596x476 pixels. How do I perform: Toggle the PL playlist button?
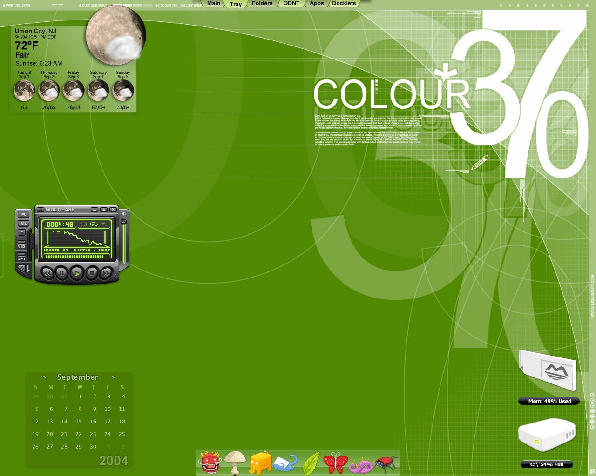click(24, 215)
